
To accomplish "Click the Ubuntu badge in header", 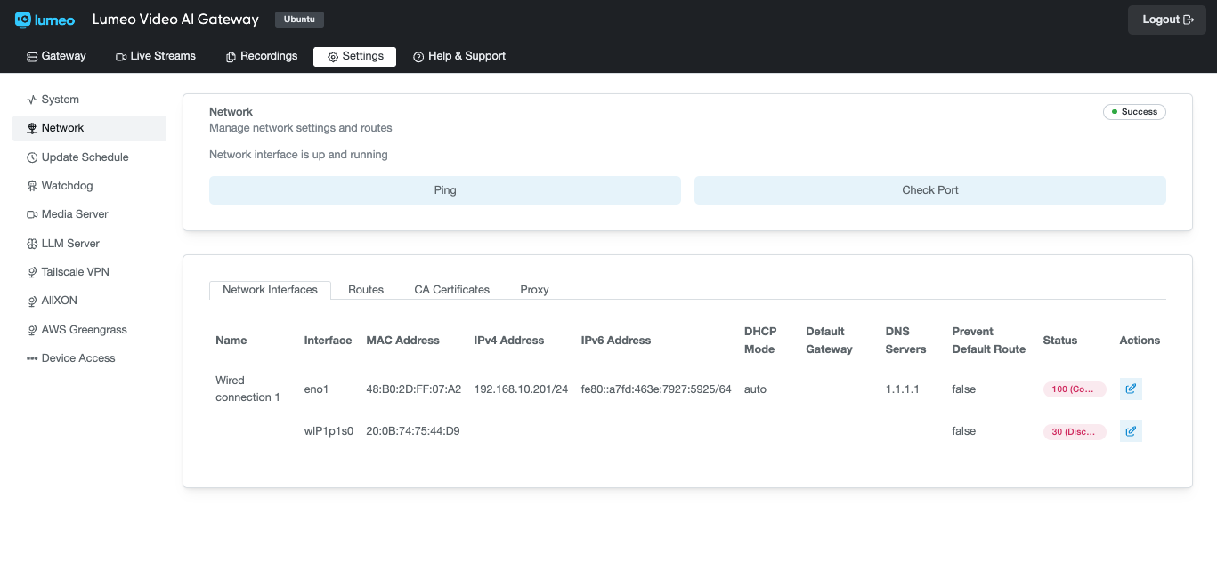I will 299,20.
